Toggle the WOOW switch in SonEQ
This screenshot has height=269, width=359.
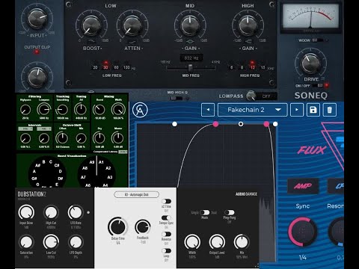tap(317, 40)
